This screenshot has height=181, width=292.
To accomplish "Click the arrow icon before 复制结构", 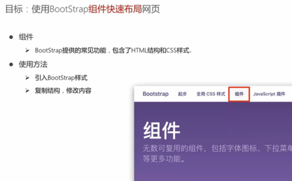I will [x=27, y=91].
